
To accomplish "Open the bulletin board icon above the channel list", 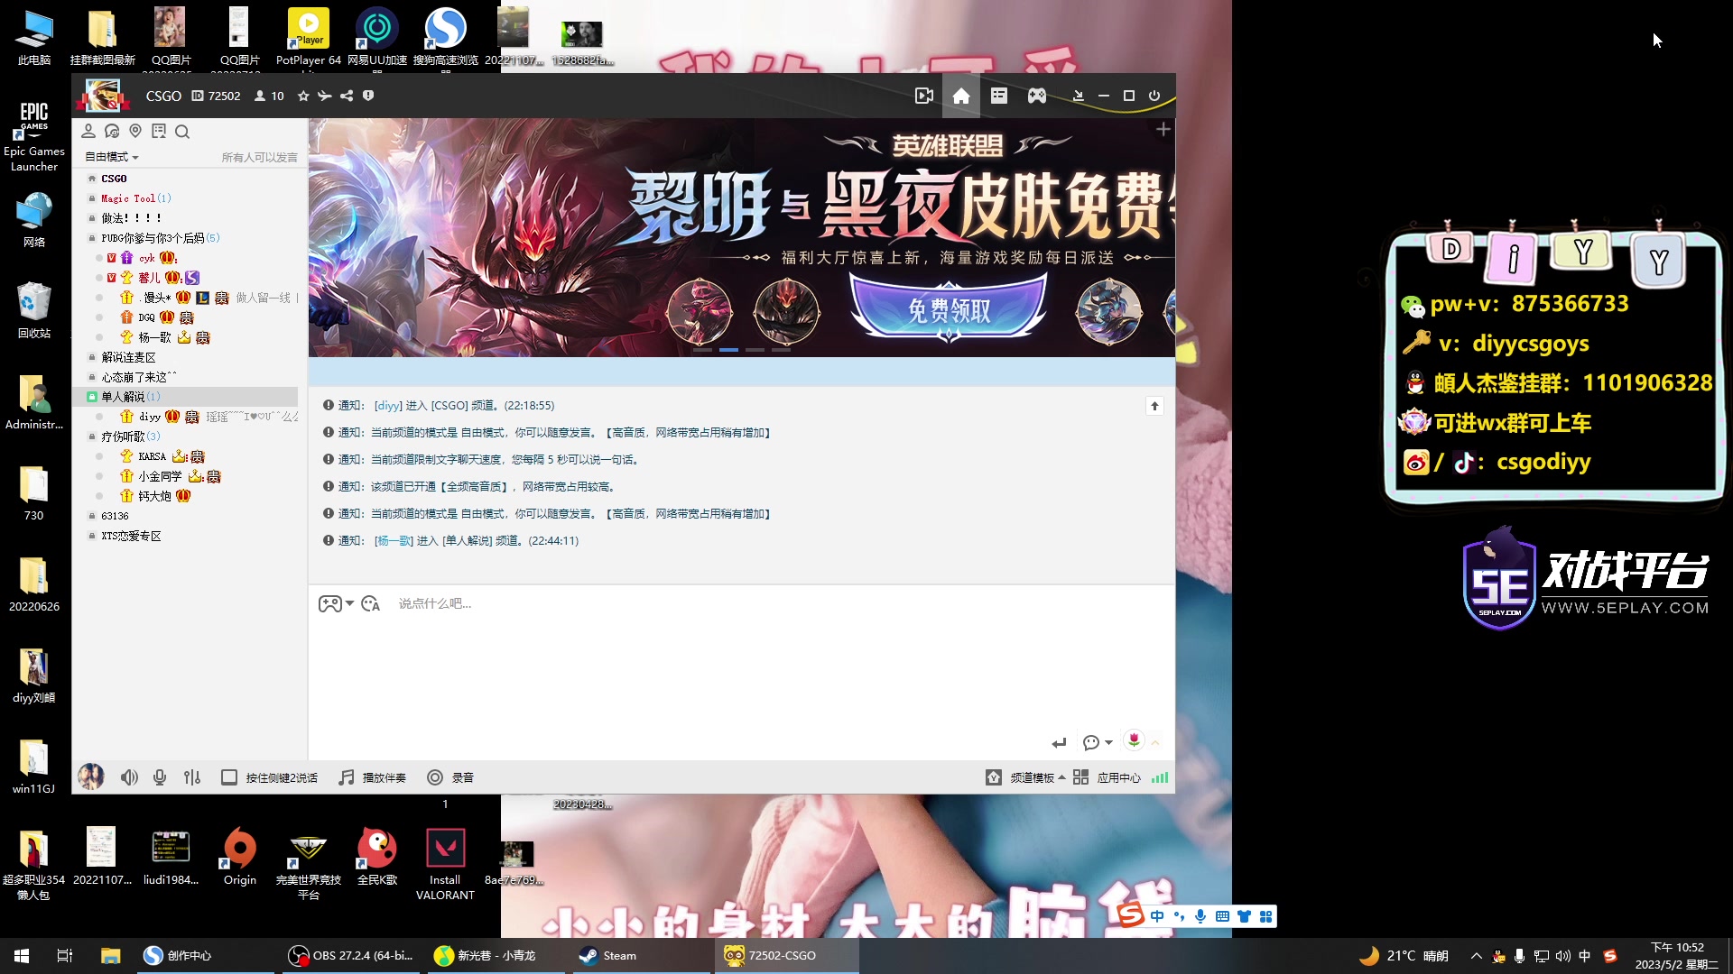I will [x=159, y=132].
